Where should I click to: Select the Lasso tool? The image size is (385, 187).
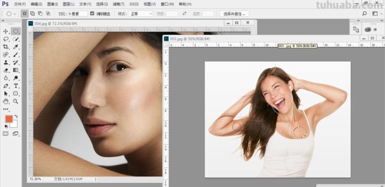[6, 39]
